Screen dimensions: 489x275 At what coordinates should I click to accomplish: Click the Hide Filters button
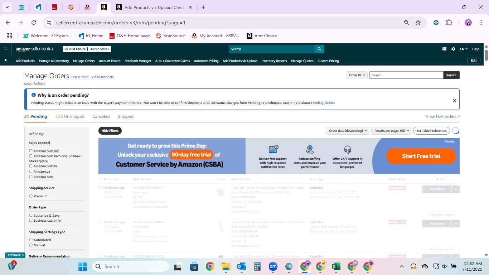110,131
